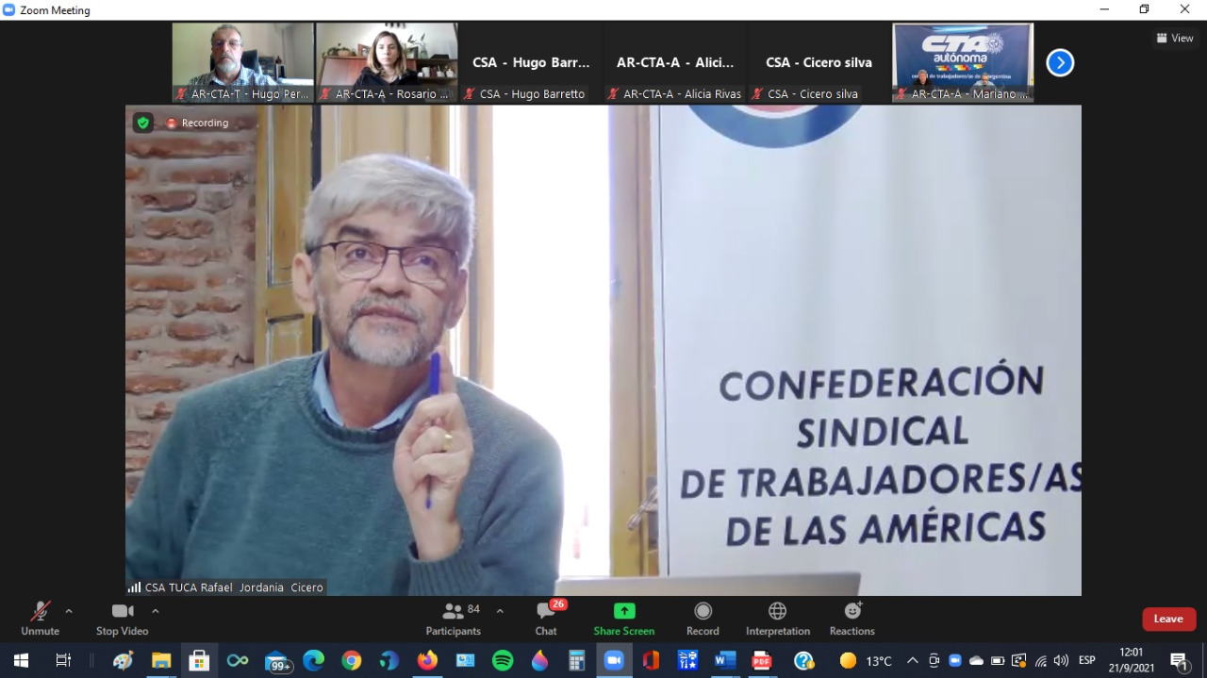Open the help question mark taskbar icon

click(x=803, y=660)
